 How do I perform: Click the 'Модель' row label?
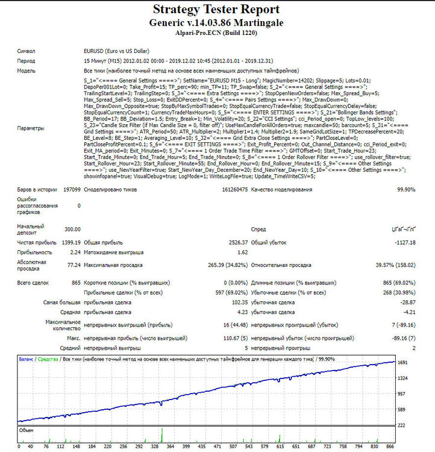26,71
